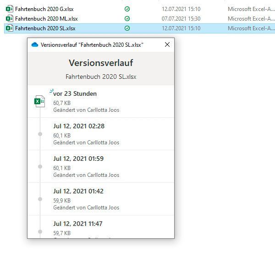The image size is (275, 258).
Task: Select version Jul 12, 2021 02:28
Action: [x=101, y=134]
